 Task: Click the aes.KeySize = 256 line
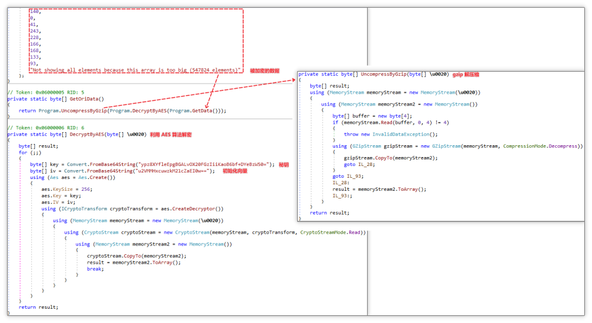point(66,189)
